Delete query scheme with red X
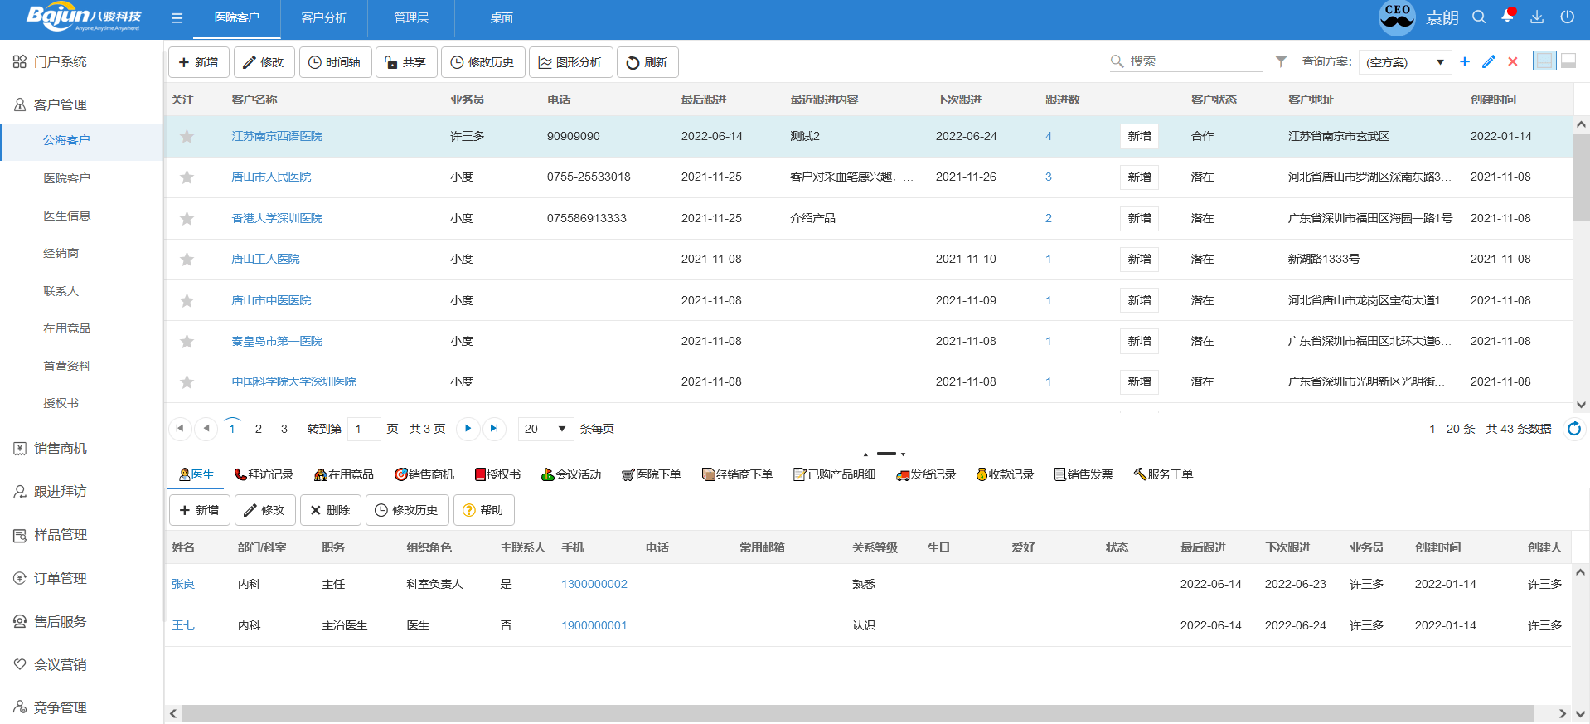Screen dimensions: 1590x724 [x=1513, y=61]
